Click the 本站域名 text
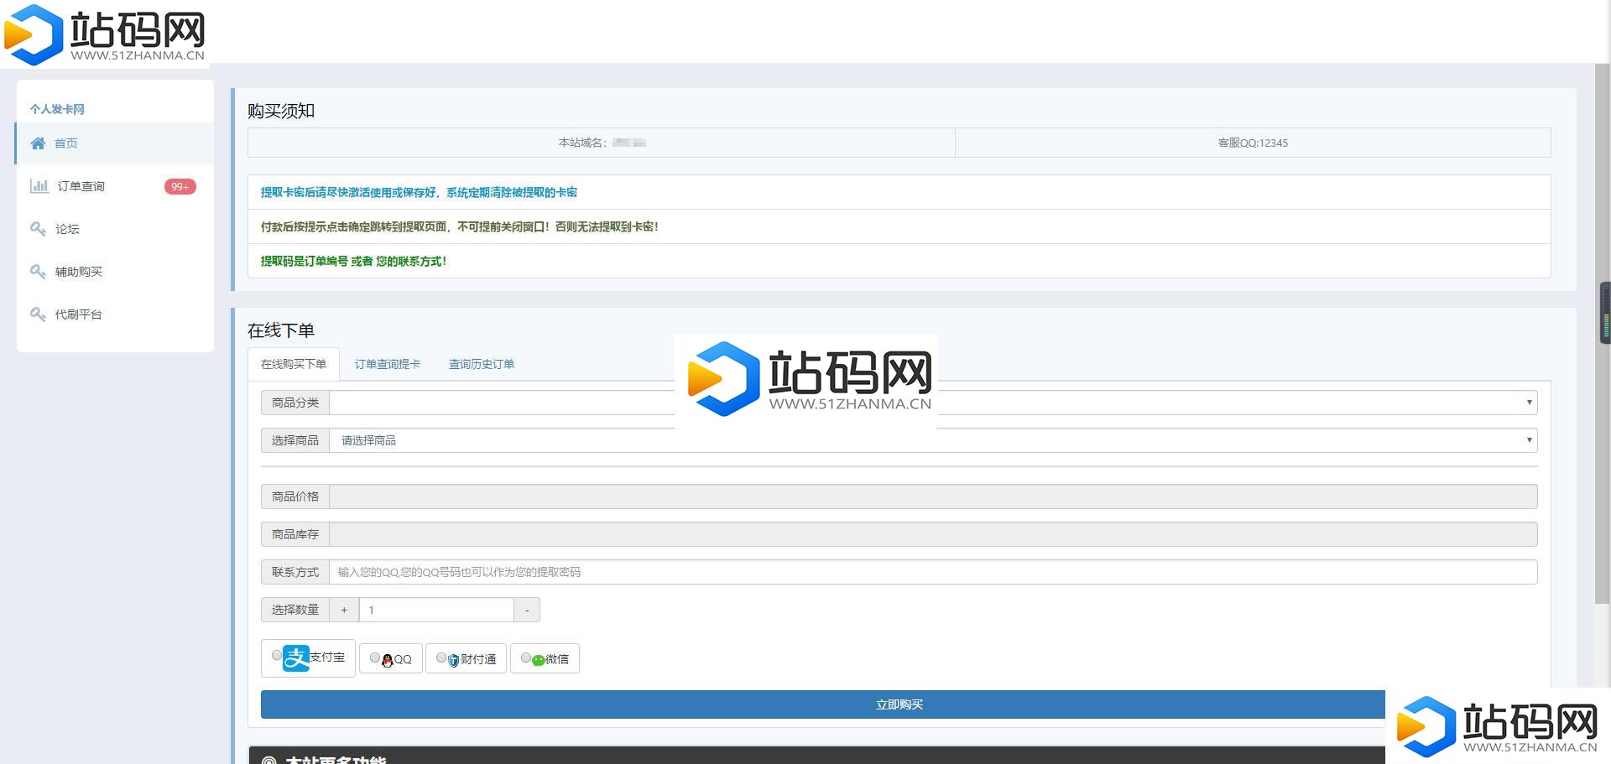 pos(582,143)
